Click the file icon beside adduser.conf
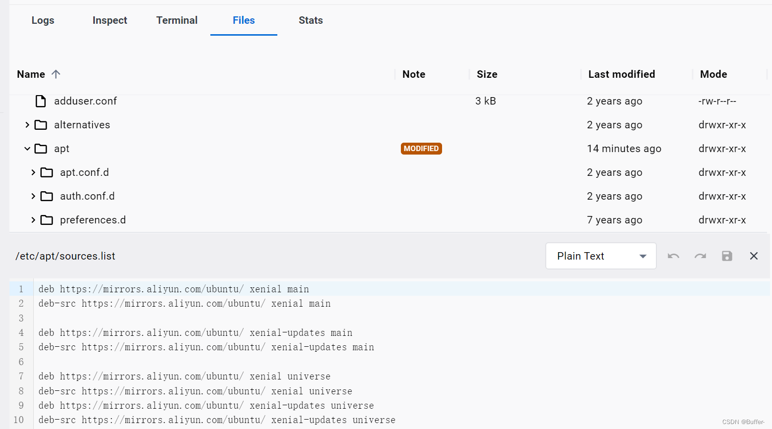Viewport: 772px width, 429px height. point(40,101)
